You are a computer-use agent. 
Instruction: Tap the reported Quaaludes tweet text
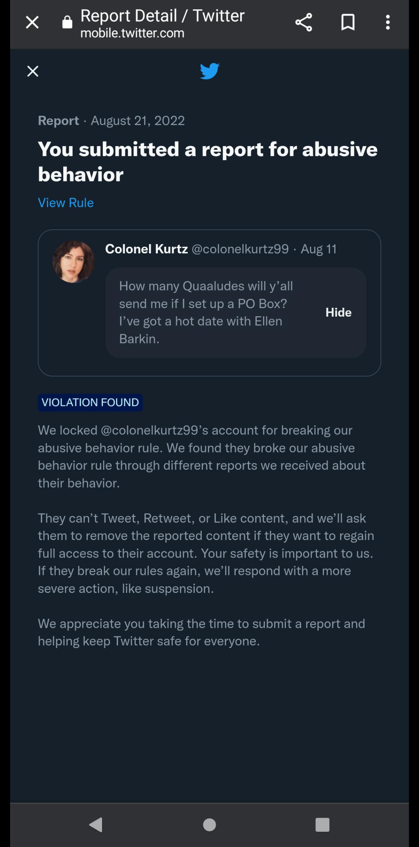pyautogui.click(x=206, y=312)
